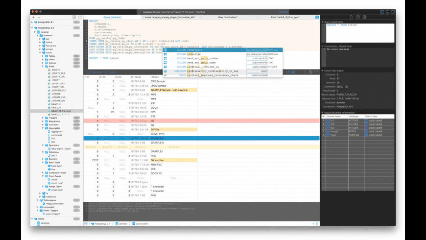
Task: Collapse Result information section
Action: (323, 71)
